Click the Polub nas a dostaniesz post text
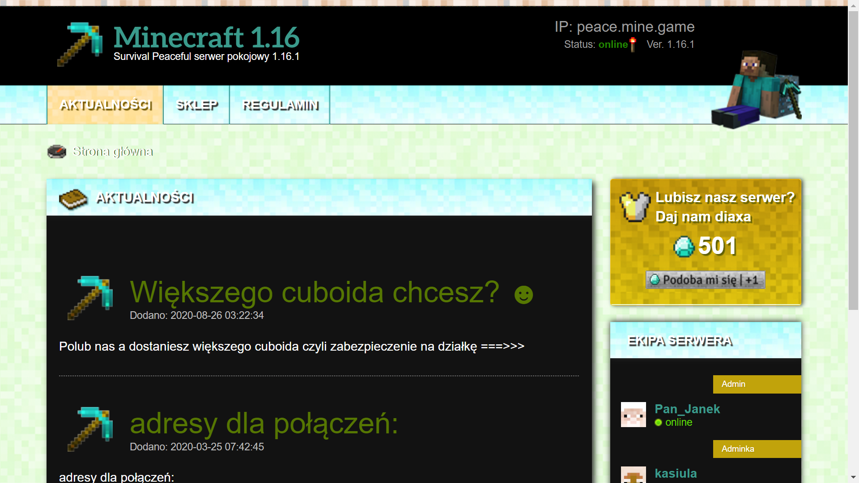 coord(292,347)
